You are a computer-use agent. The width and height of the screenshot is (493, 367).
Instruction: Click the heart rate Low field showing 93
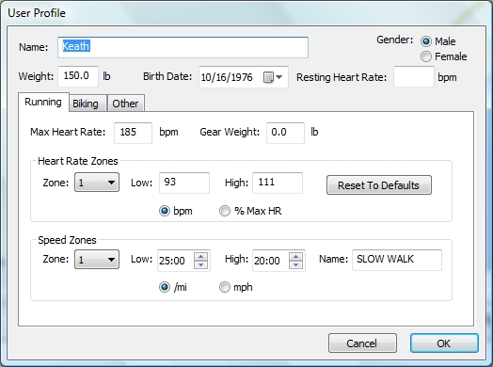pyautogui.click(x=184, y=183)
